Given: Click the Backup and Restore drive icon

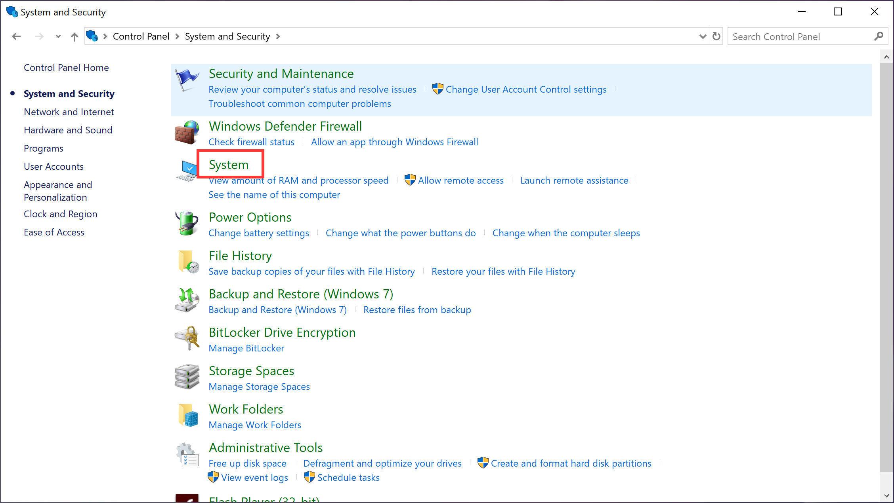Looking at the screenshot, I should [187, 300].
